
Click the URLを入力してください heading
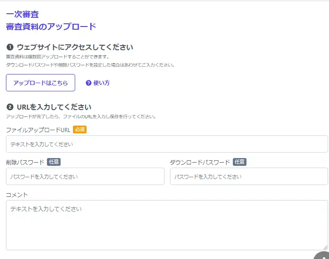coord(54,108)
